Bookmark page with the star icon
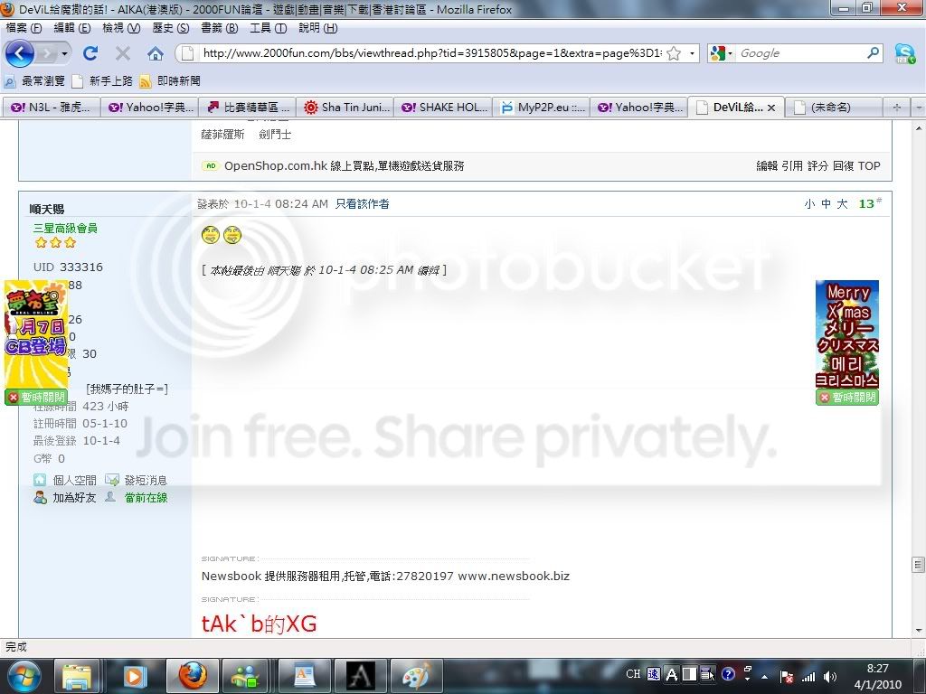 coord(674,53)
